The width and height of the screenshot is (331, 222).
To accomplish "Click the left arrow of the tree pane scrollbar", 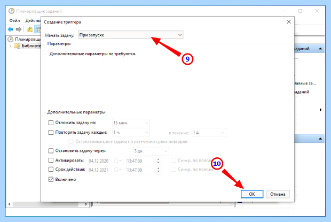I will tap(10, 204).
